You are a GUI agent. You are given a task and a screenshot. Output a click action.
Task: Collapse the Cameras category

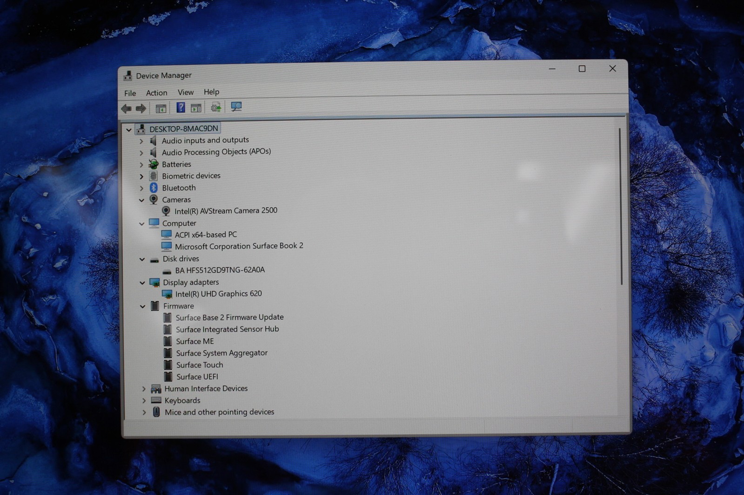click(141, 201)
